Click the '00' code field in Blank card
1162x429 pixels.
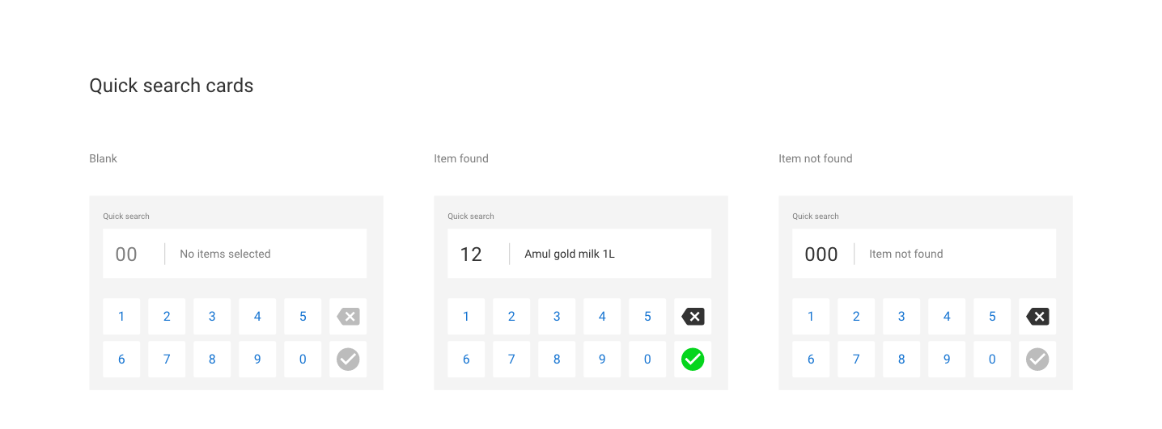126,254
